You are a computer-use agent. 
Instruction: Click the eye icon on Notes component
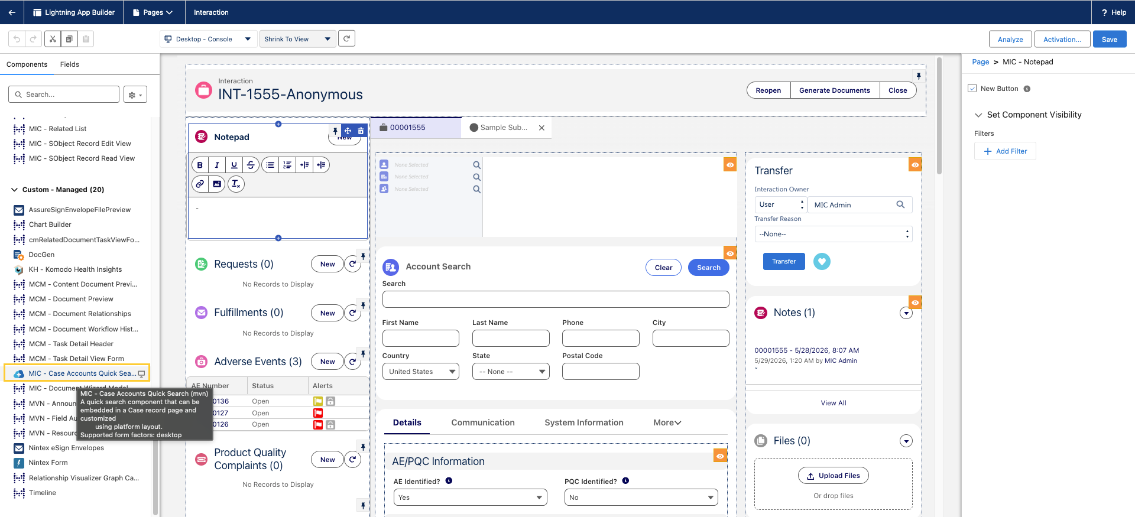pos(915,303)
